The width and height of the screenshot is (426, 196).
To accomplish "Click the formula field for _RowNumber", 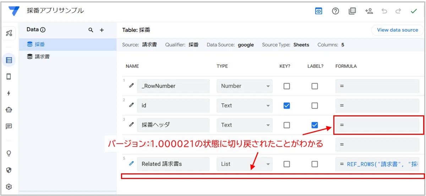I will [x=377, y=86].
